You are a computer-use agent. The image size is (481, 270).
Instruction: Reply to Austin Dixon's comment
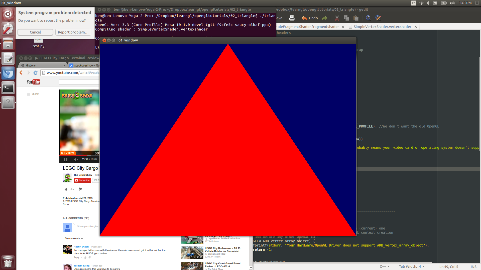tap(76, 257)
